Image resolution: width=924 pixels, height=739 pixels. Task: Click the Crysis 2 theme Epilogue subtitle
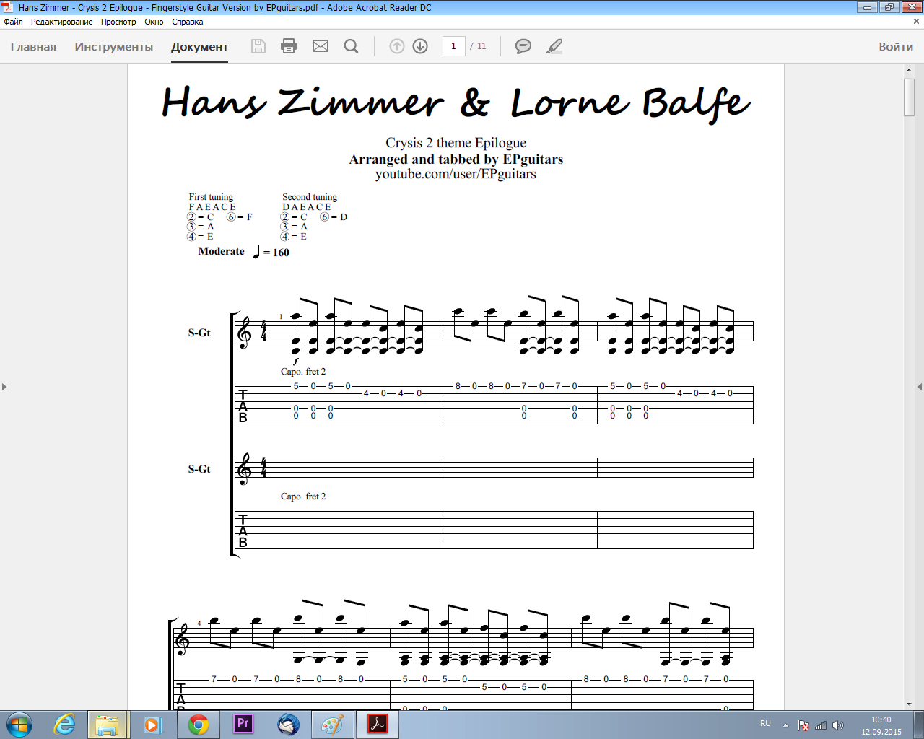tap(456, 143)
